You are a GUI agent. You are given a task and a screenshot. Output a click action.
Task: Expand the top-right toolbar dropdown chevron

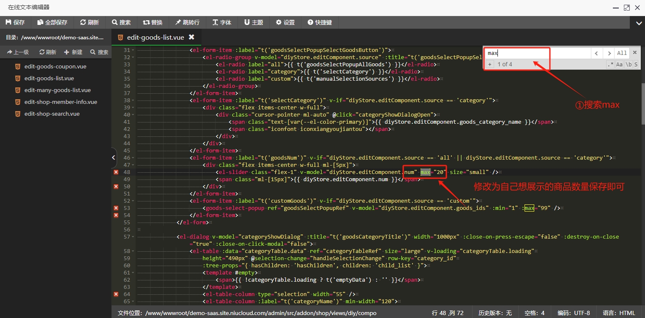point(638,23)
